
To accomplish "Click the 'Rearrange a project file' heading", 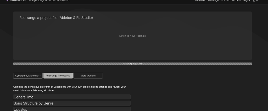I will (x=56, y=18).
